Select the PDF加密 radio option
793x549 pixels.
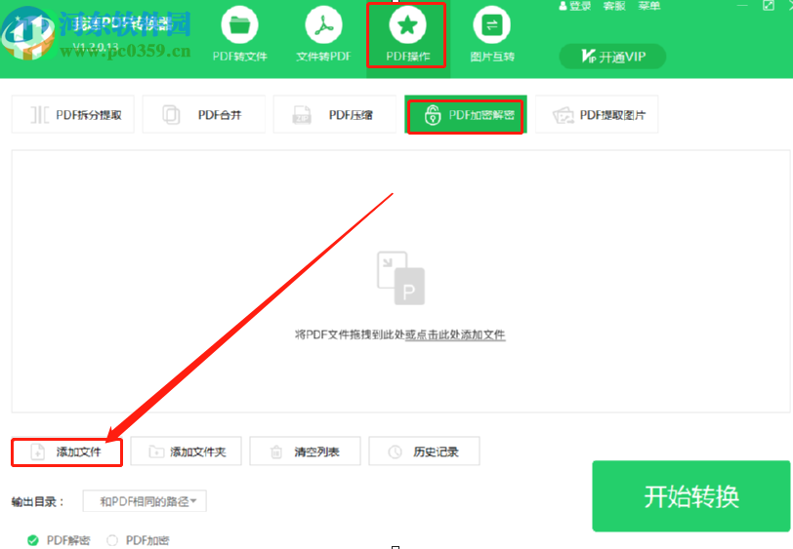point(112,540)
